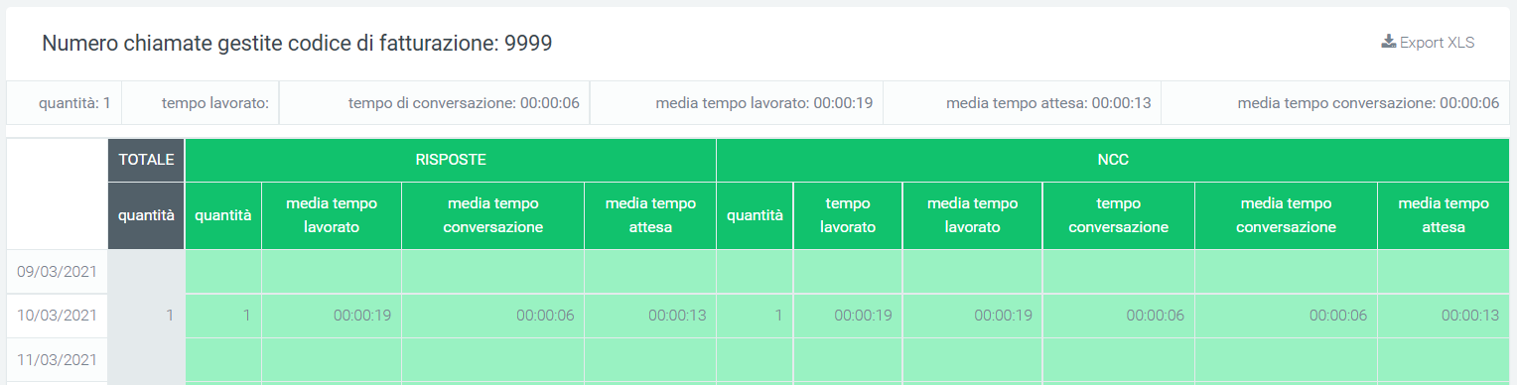Image resolution: width=1517 pixels, height=385 pixels.
Task: Click the Export XLS download icon
Action: (x=1389, y=42)
